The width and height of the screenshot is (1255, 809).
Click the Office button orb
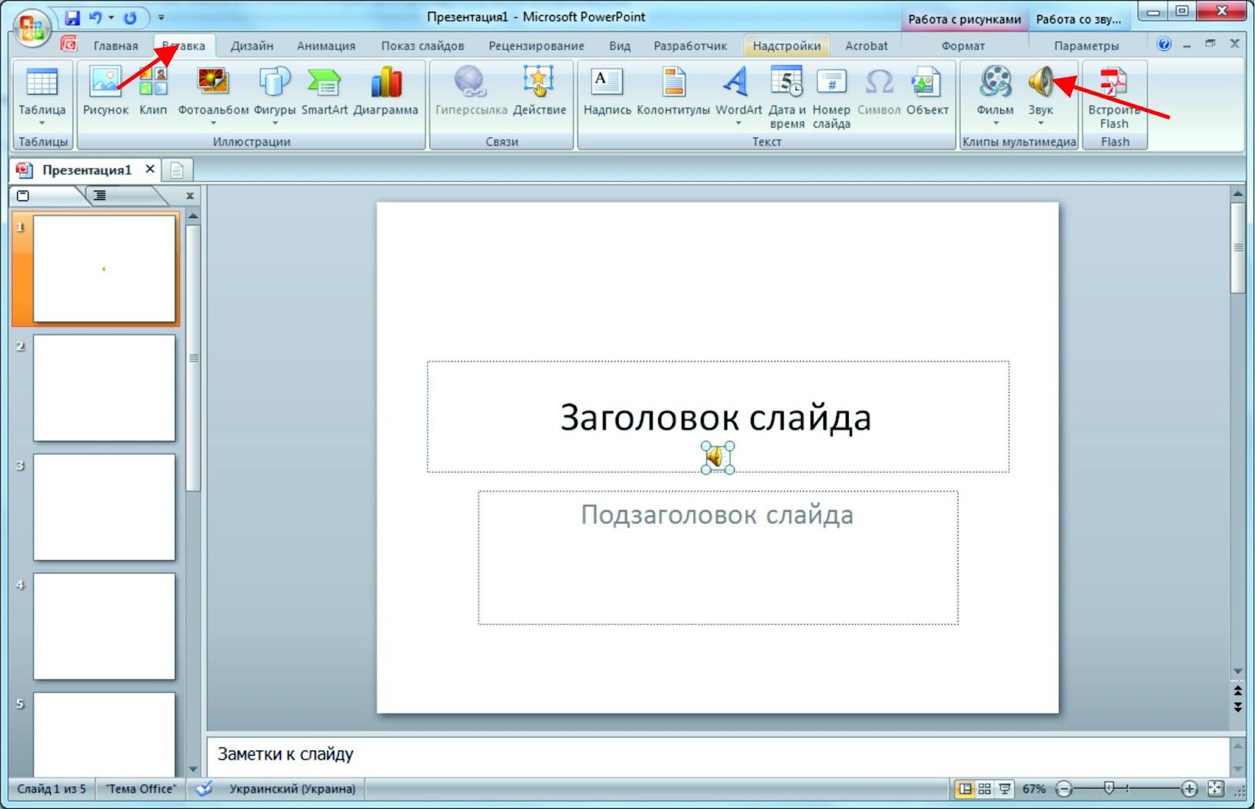(x=32, y=29)
